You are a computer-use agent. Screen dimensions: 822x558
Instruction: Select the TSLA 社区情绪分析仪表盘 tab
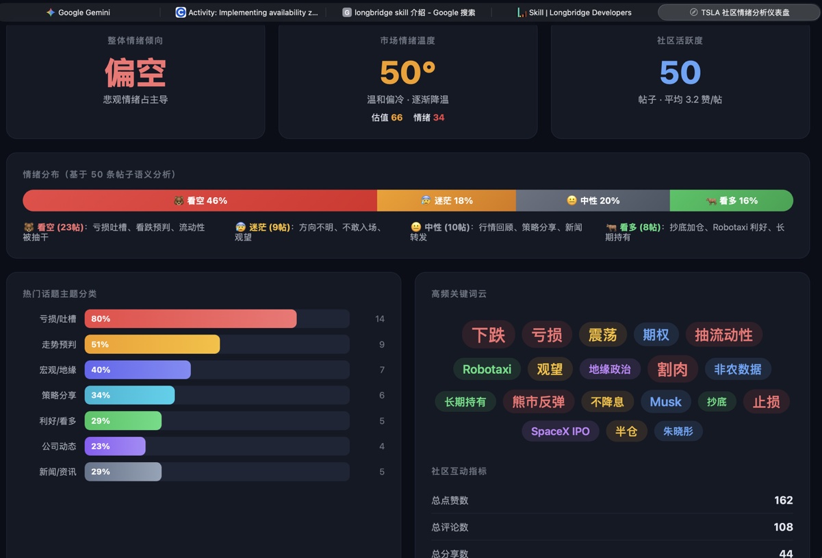738,12
